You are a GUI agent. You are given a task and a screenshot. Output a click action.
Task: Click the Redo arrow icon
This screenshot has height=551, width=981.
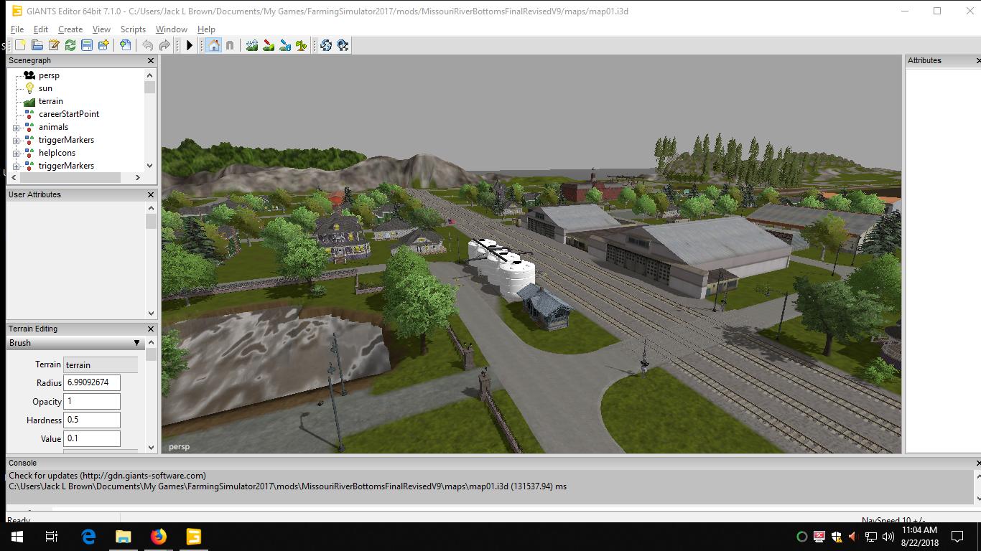click(164, 45)
